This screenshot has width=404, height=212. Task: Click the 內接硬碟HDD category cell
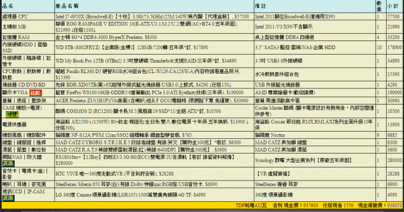coord(28,47)
